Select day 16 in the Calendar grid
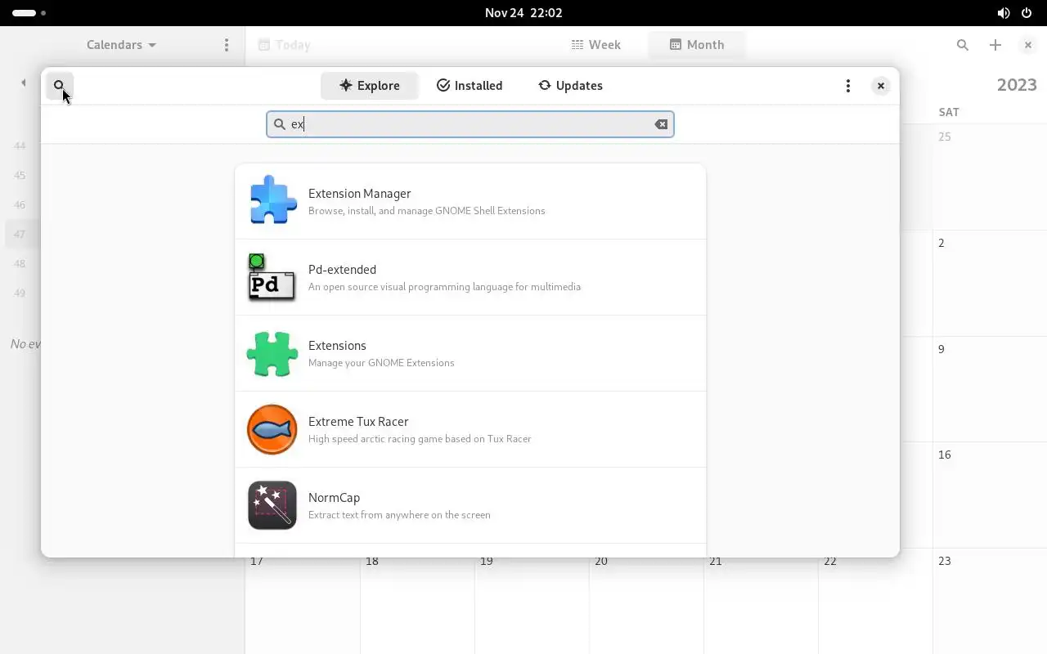 990,495
